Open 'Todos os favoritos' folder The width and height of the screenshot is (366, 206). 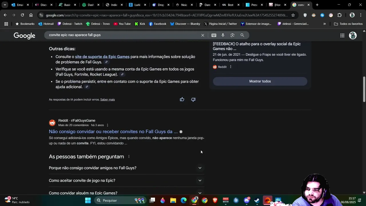tap(348, 24)
